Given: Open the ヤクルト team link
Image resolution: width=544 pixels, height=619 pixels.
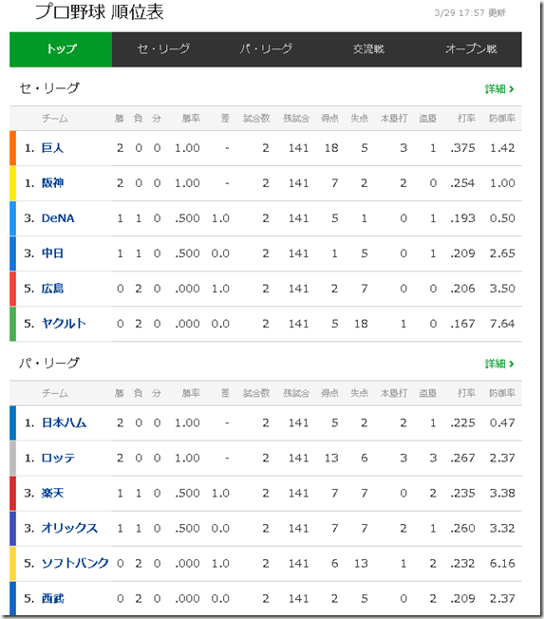Looking at the screenshot, I should 64,324.
